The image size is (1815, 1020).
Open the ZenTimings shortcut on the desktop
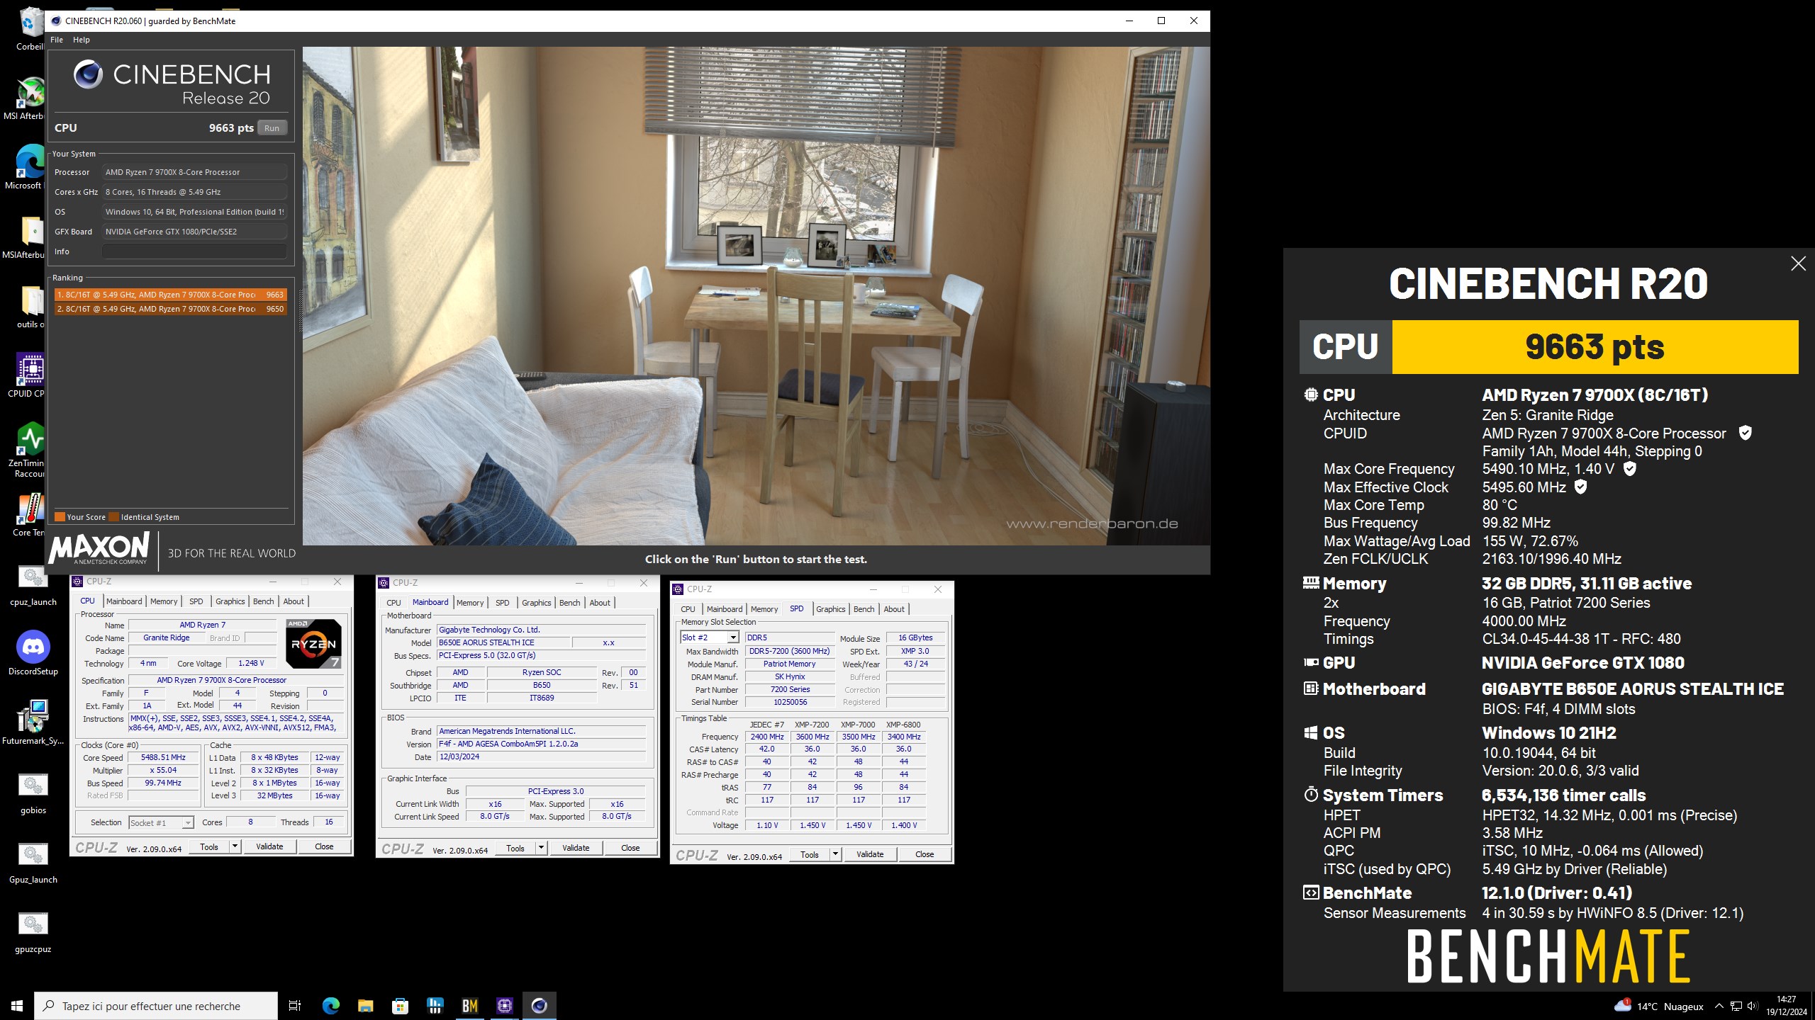coord(30,450)
